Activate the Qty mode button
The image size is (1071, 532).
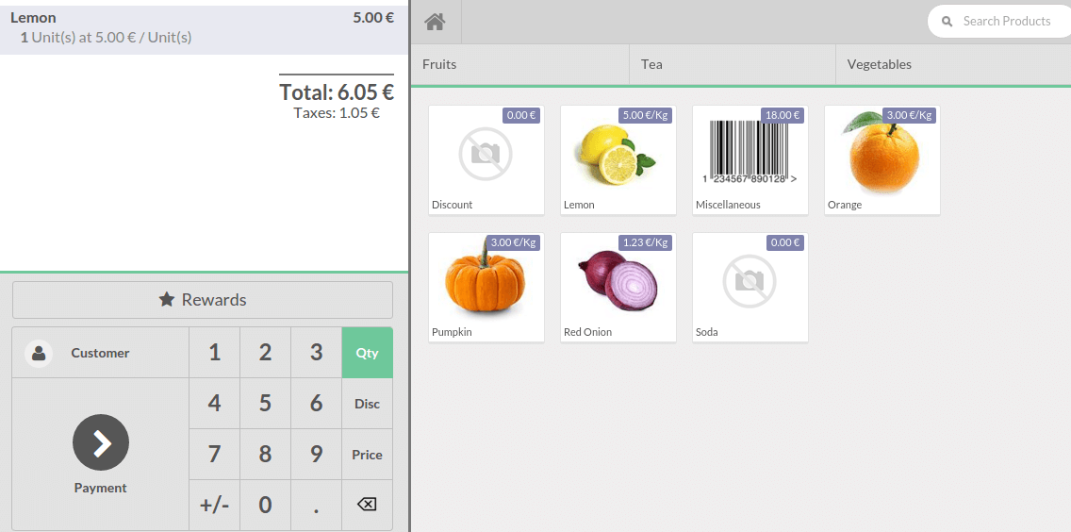(x=367, y=353)
